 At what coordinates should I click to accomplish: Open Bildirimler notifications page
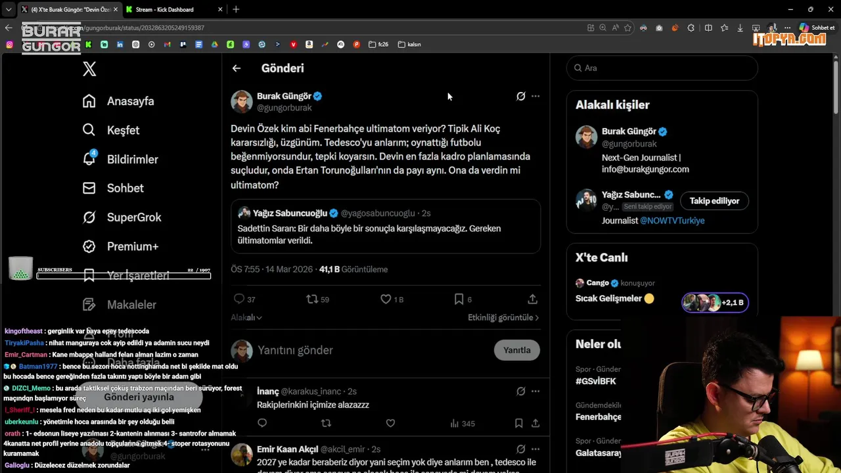(x=120, y=159)
